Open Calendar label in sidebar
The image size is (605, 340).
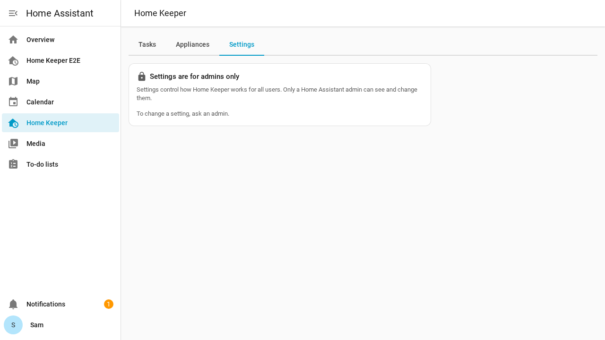pyautogui.click(x=40, y=102)
